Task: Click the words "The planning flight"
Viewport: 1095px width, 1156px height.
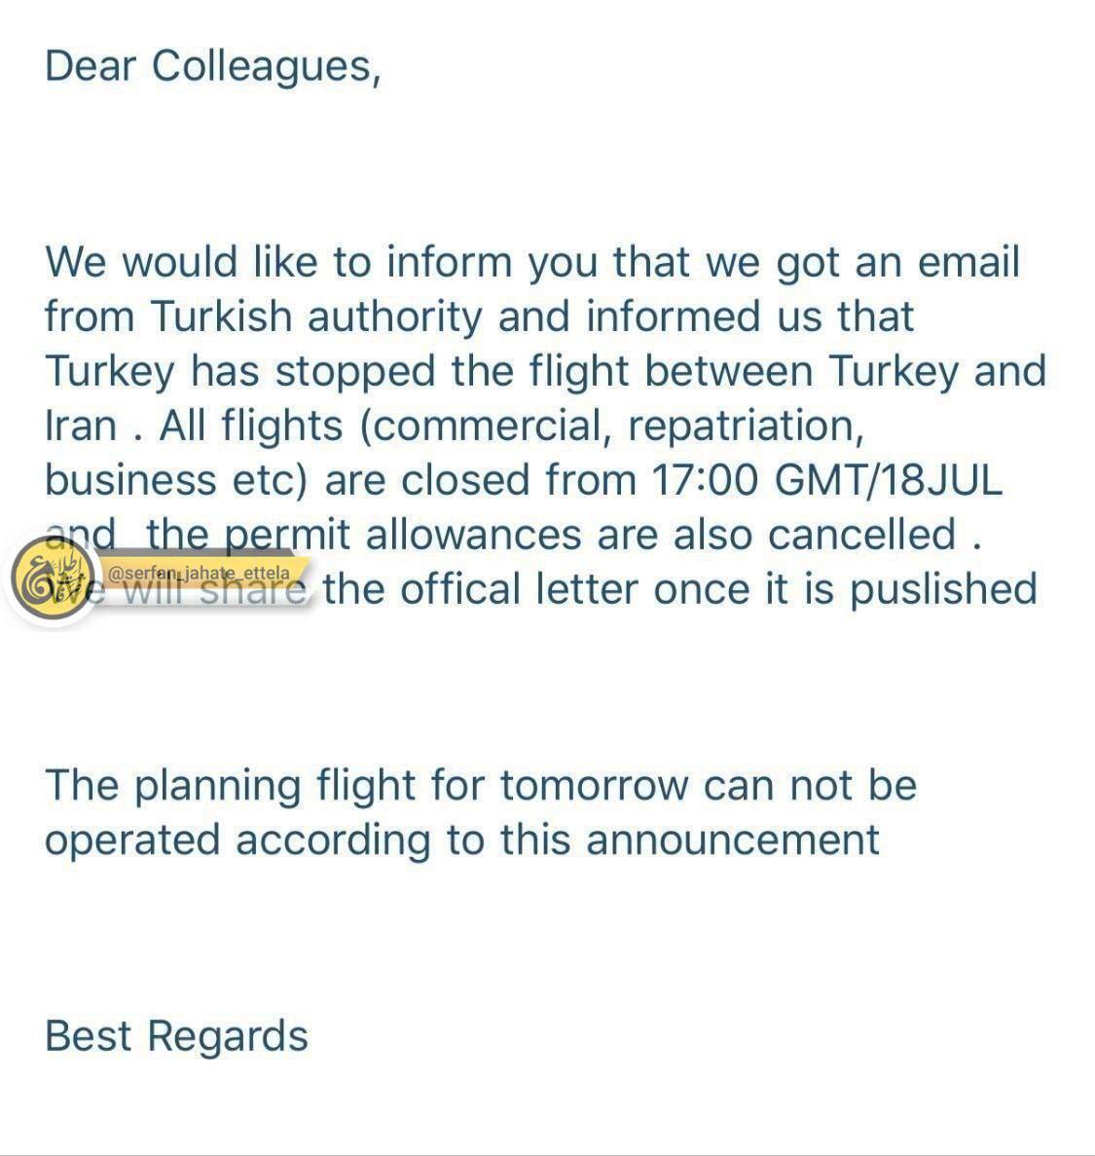Action: pyautogui.click(x=231, y=787)
